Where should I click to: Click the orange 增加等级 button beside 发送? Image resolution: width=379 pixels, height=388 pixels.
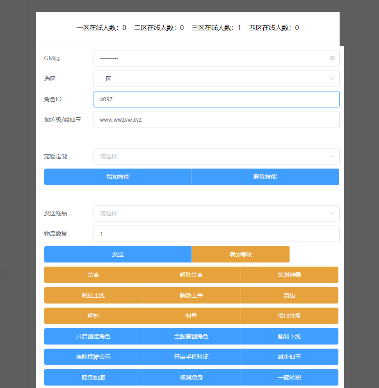240,254
